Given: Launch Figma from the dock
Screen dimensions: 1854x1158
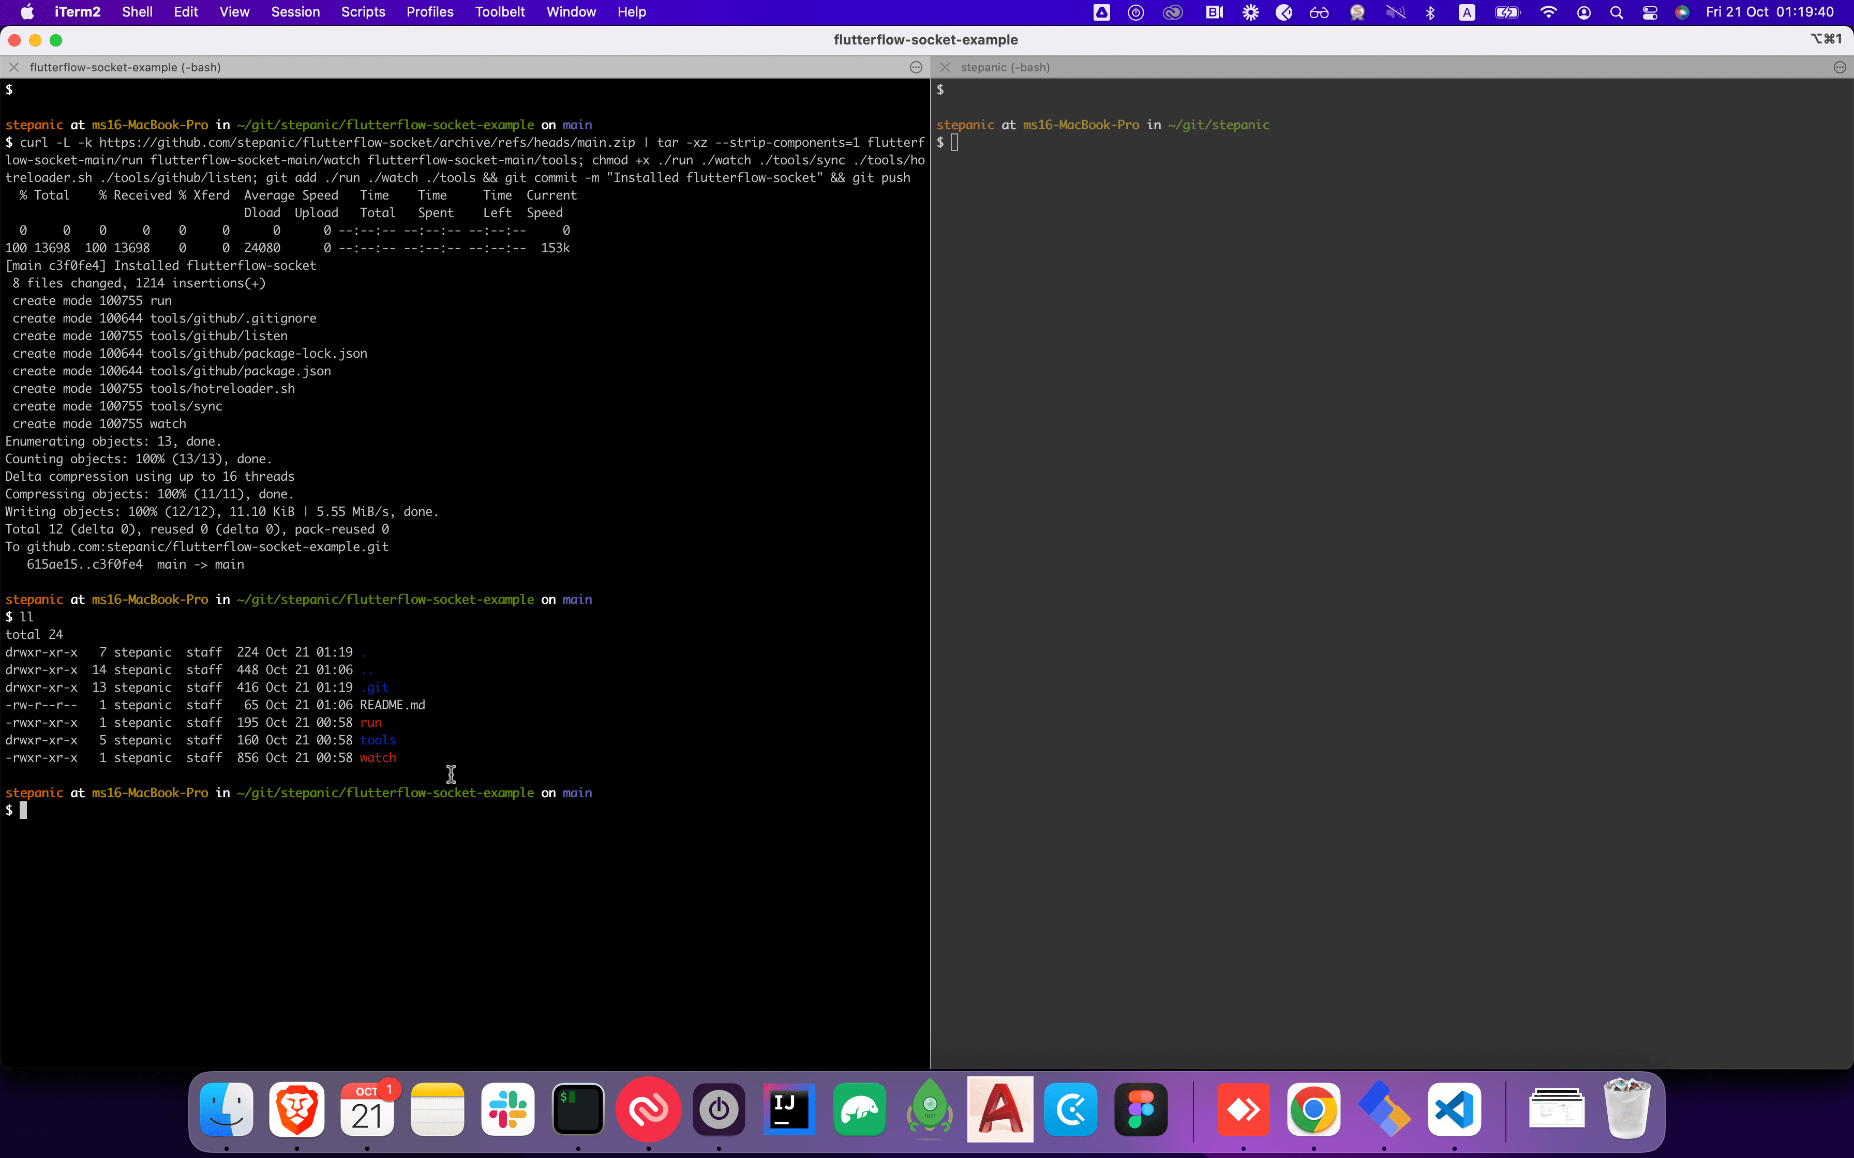Looking at the screenshot, I should [1141, 1110].
